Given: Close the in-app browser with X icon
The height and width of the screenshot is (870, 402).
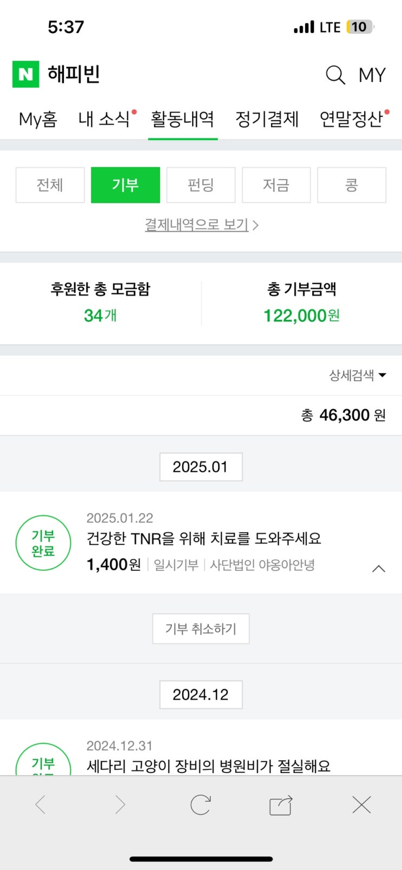Looking at the screenshot, I should (361, 805).
